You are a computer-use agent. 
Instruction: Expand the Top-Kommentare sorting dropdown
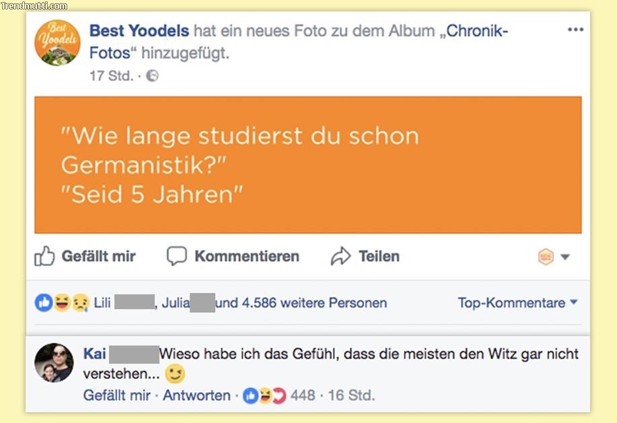[517, 303]
